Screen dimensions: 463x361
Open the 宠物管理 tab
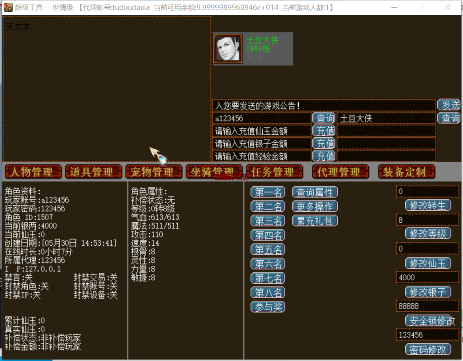pos(153,172)
